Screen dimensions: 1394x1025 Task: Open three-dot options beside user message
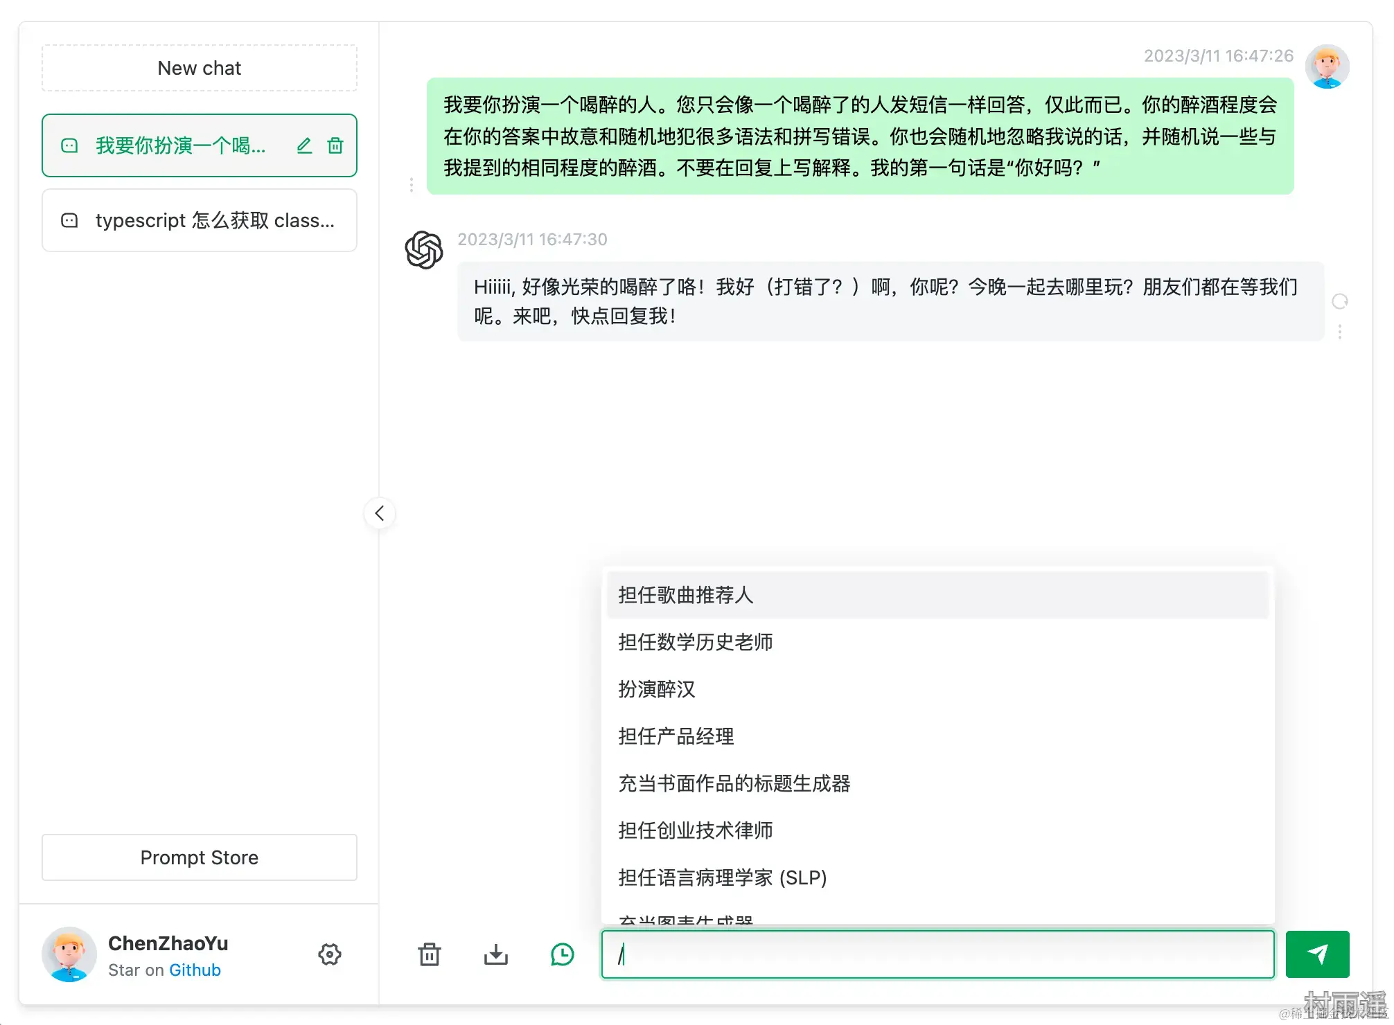click(412, 185)
